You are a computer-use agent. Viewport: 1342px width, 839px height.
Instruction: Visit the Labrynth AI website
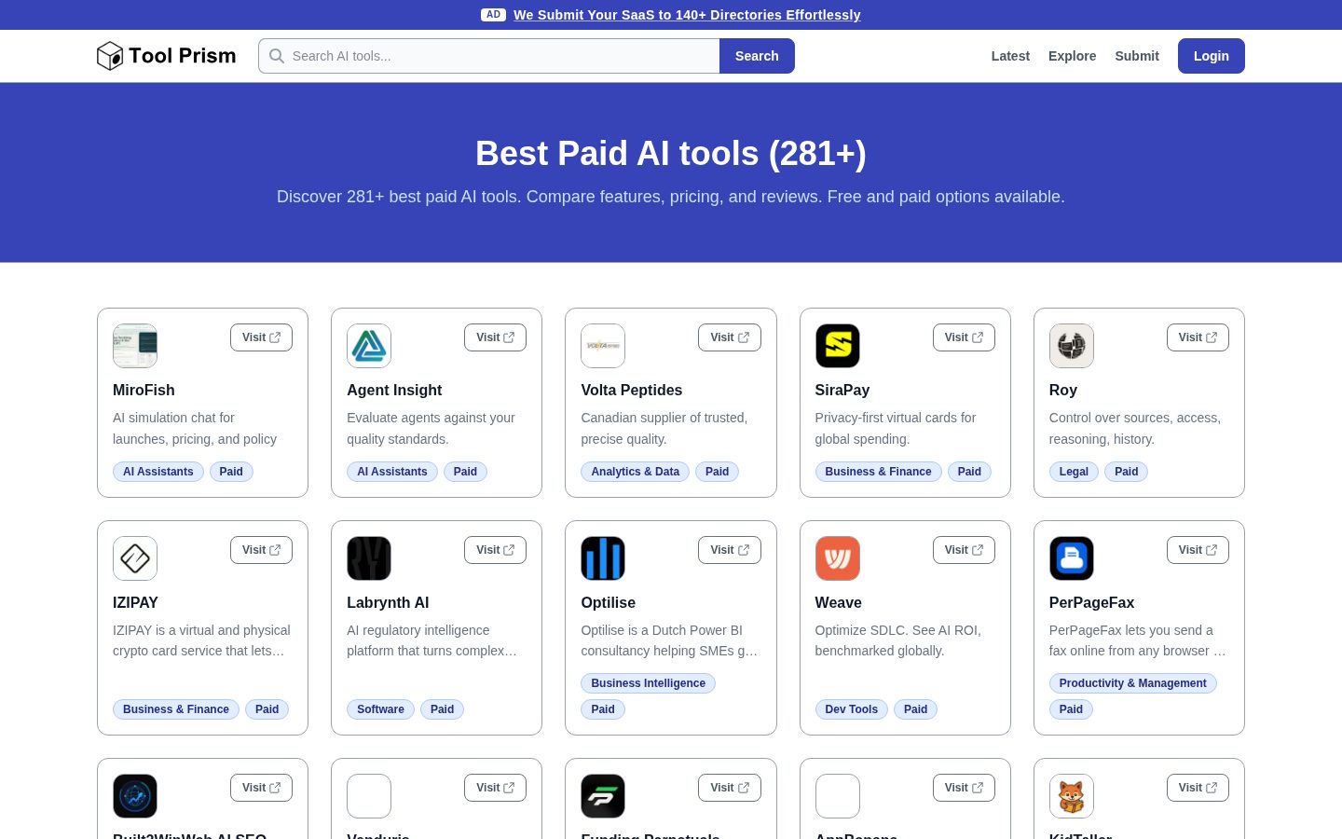coord(495,550)
